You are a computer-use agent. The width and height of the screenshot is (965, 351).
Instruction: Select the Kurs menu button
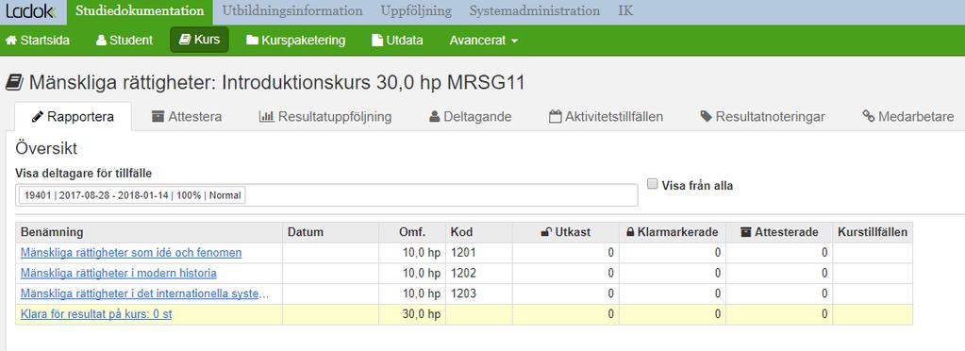(x=199, y=40)
